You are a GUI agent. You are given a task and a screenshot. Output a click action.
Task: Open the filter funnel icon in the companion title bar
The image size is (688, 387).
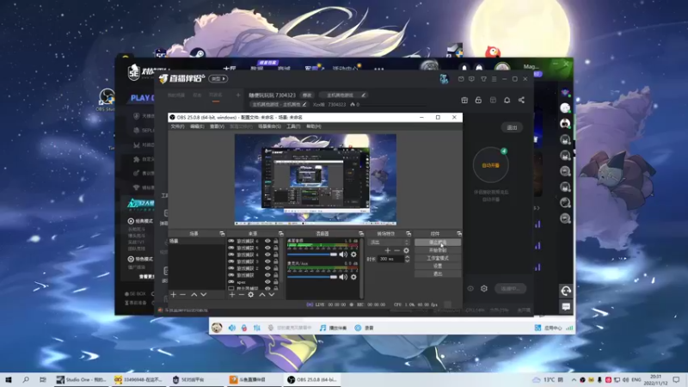click(483, 79)
